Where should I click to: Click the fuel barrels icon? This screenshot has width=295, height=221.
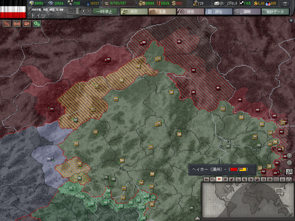pyautogui.click(x=159, y=3)
